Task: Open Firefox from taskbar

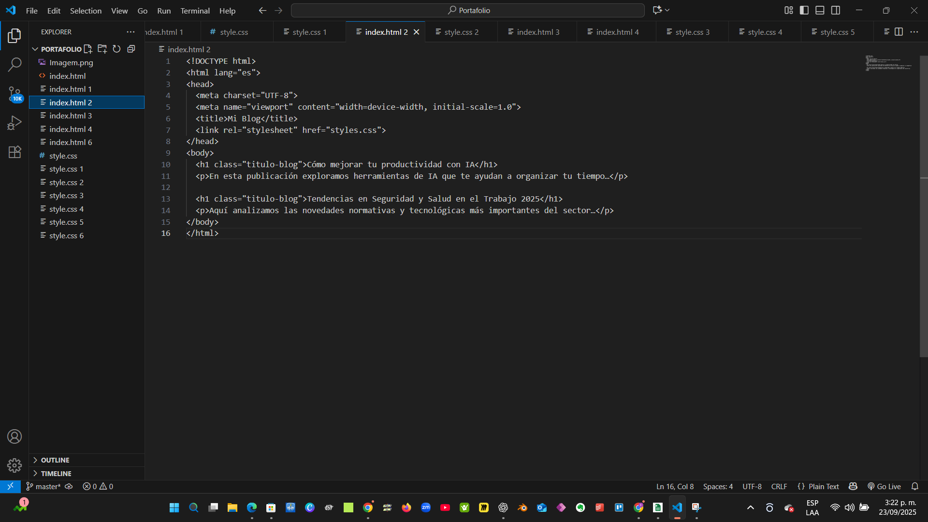Action: point(406,507)
